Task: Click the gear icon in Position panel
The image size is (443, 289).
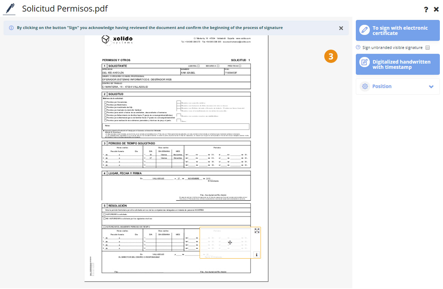Action: (365, 86)
